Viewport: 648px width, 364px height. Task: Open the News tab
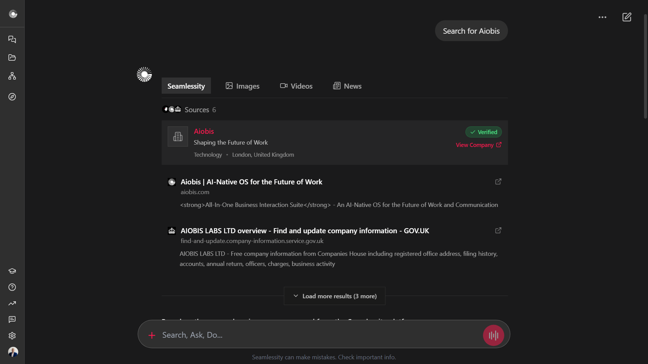tap(347, 86)
